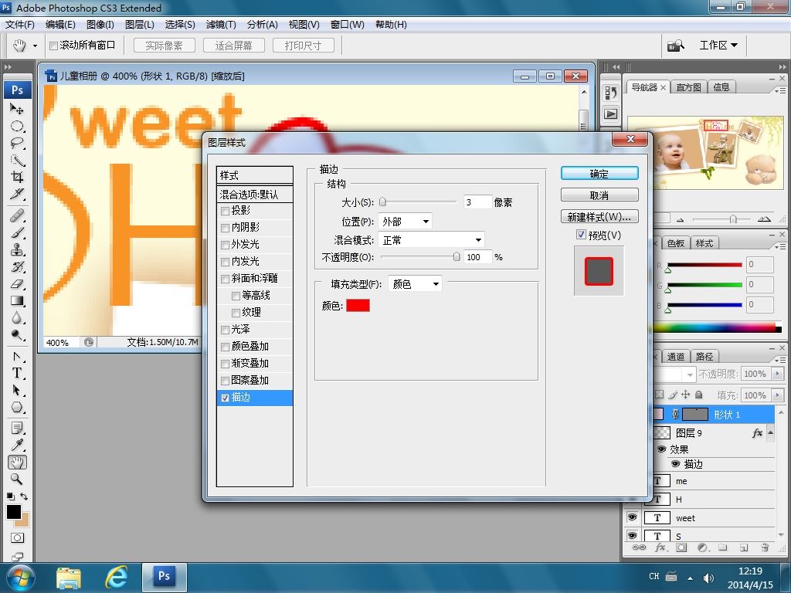Open the 混合模式 blend mode dropdown

coord(432,240)
